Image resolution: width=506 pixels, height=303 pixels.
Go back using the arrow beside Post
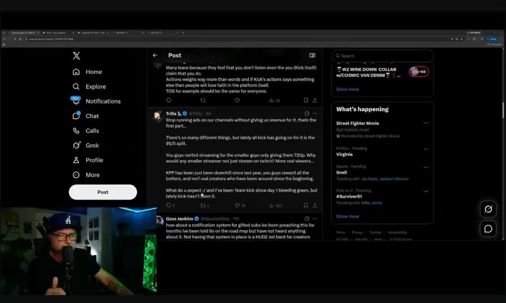[x=155, y=56]
